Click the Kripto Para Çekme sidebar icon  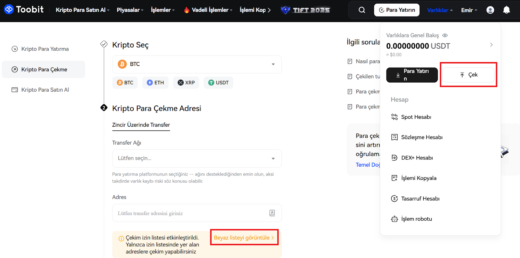tap(15, 69)
